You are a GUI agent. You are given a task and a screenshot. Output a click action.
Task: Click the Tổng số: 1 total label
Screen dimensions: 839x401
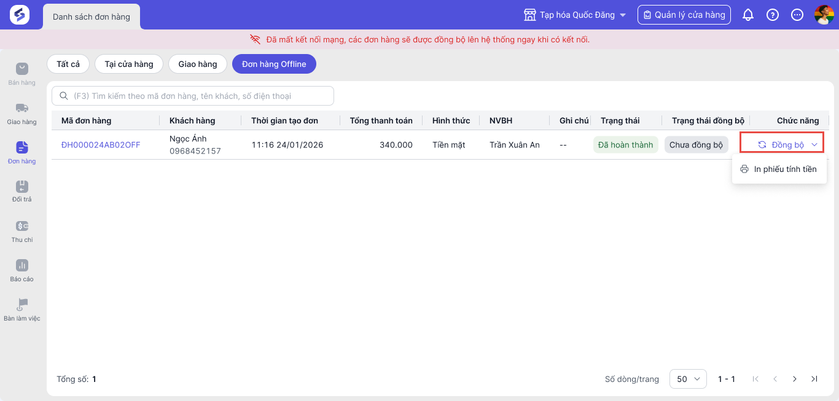(x=76, y=379)
